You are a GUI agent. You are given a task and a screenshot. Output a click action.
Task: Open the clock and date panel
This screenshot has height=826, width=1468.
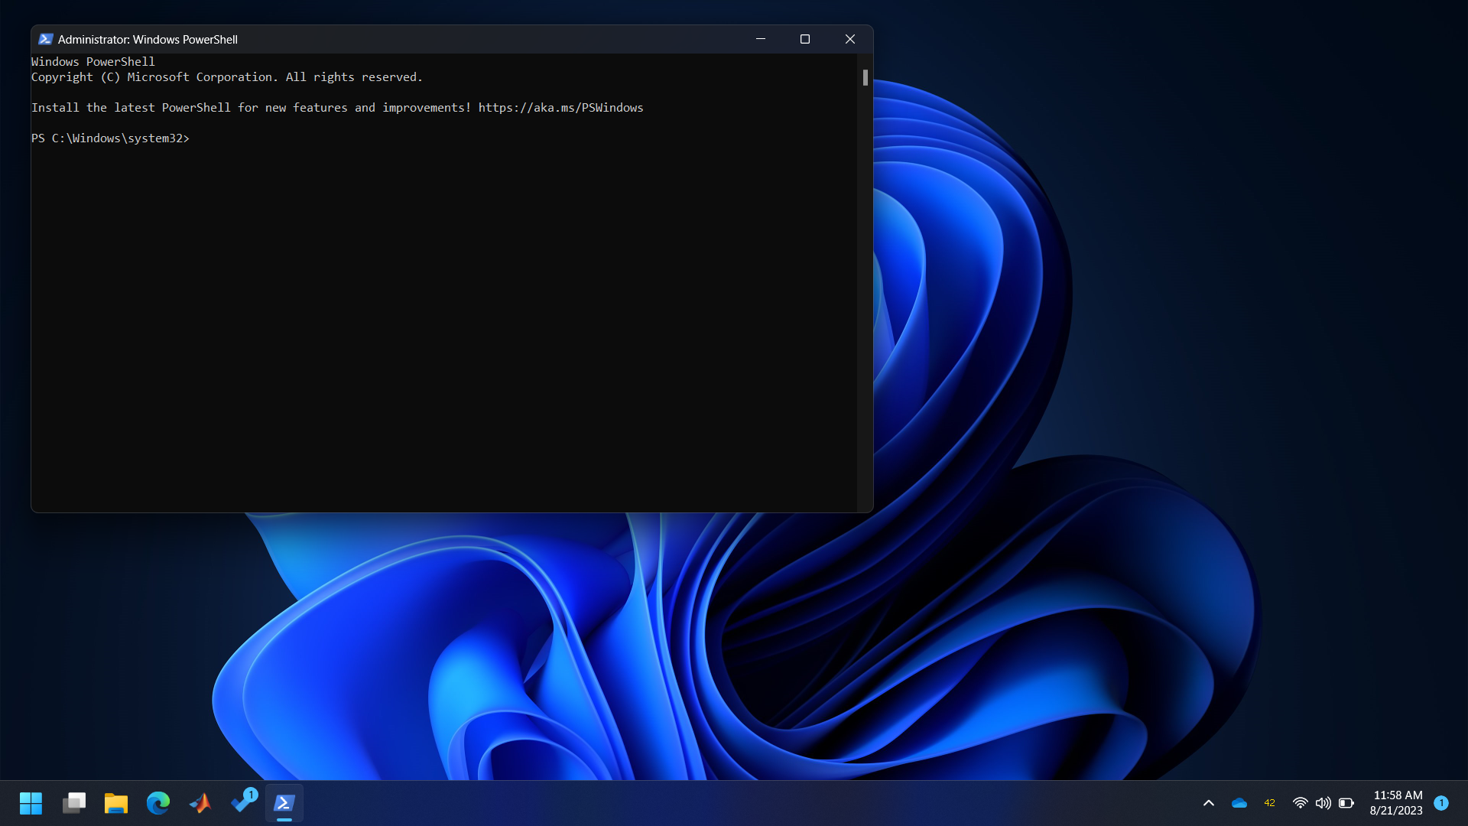1397,803
